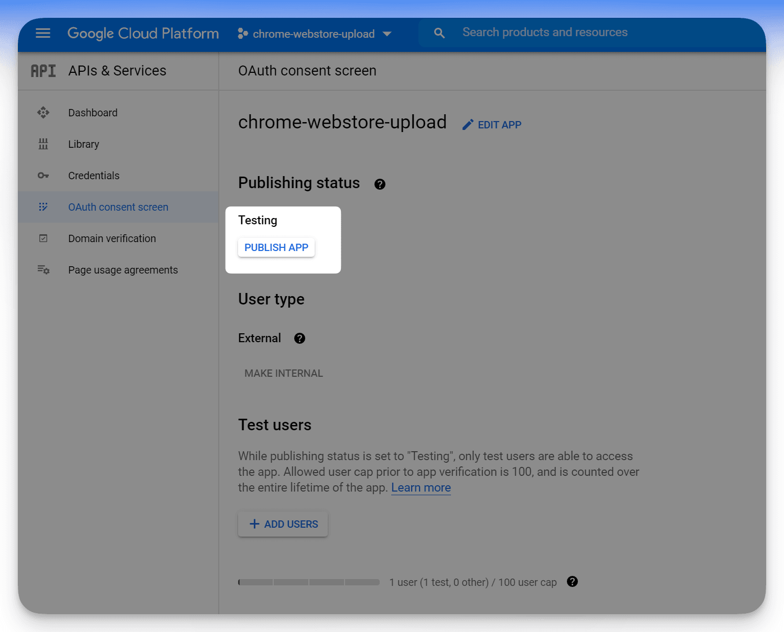784x632 pixels.
Task: Click the Dashboard sidebar icon
Action: pos(43,113)
